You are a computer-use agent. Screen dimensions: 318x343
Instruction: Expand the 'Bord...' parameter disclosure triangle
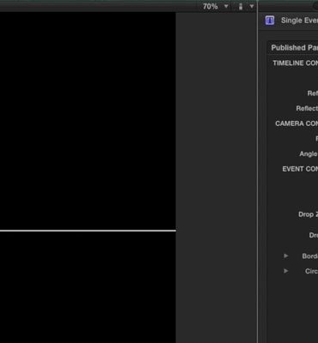[285, 256]
